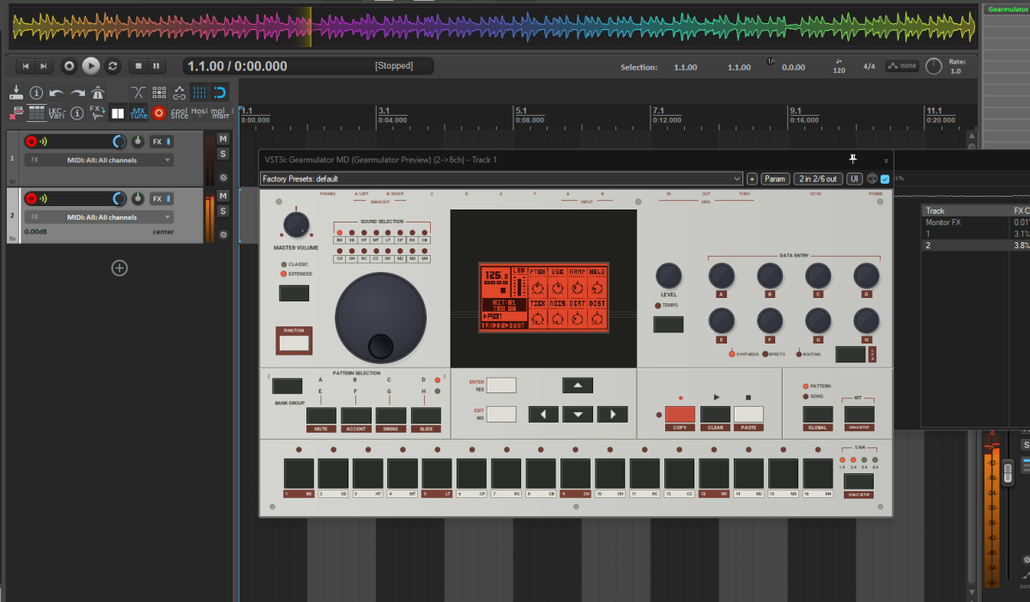Arm track 1 for recording
Viewport: 1030px width, 602px height.
[x=32, y=142]
